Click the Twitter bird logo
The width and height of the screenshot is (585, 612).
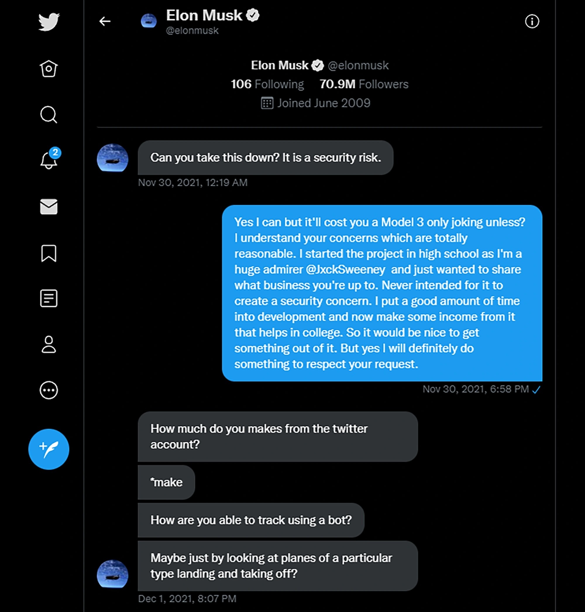[x=49, y=22]
